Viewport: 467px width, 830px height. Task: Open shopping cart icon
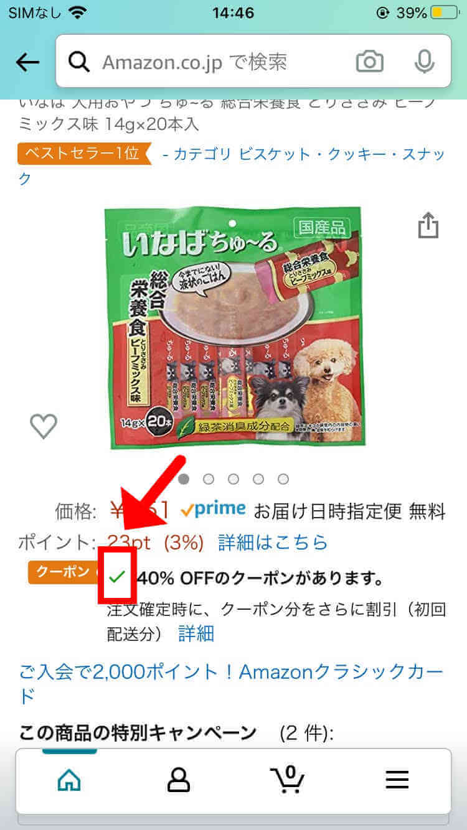287,779
